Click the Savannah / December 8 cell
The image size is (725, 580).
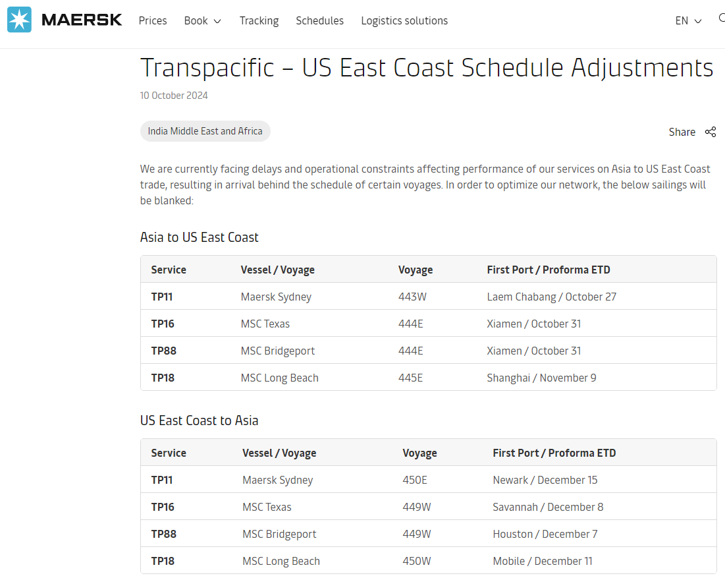548,507
